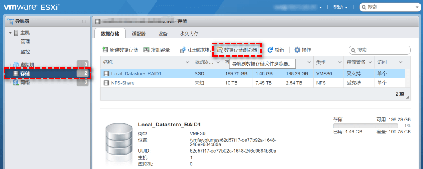Minimize the 导航器 (Navigator) panel via its icon
The width and height of the screenshot is (423, 169).
point(84,21)
